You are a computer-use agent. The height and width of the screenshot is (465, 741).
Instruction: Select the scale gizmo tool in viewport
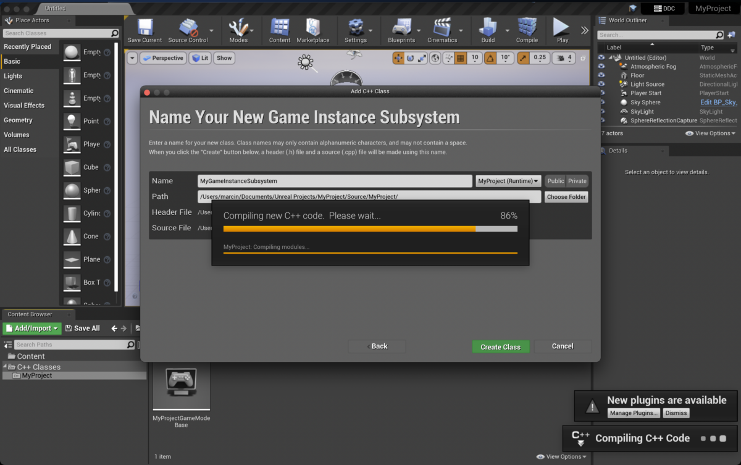[422, 58]
